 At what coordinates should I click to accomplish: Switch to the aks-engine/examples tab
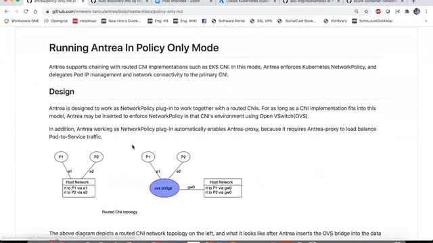(x=311, y=1)
